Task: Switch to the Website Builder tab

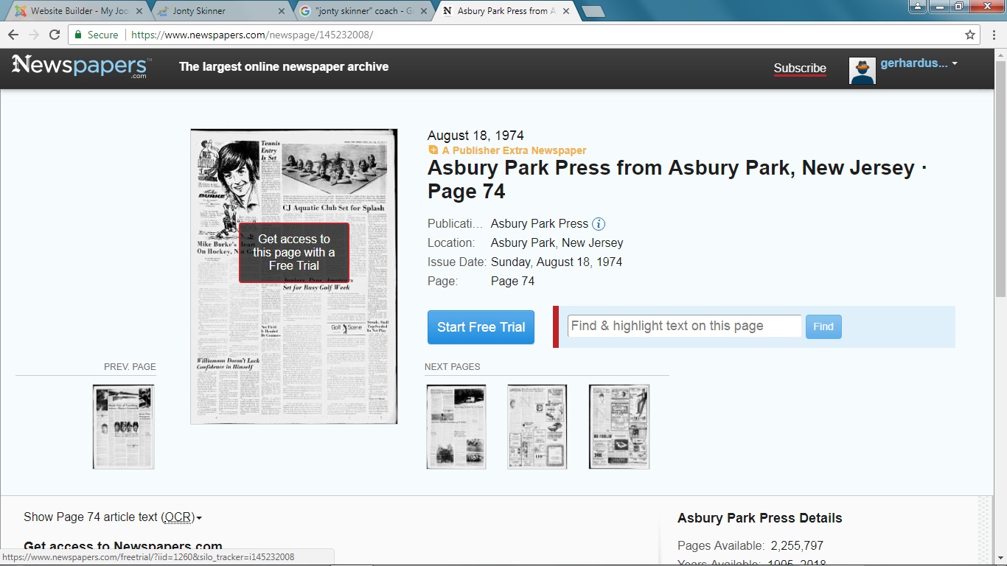Action: (74, 11)
